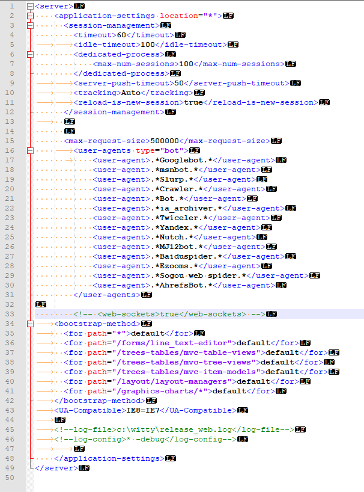The image size is (364, 492).
Task: Place cursor in the timeout value 60
Action: pos(121,35)
